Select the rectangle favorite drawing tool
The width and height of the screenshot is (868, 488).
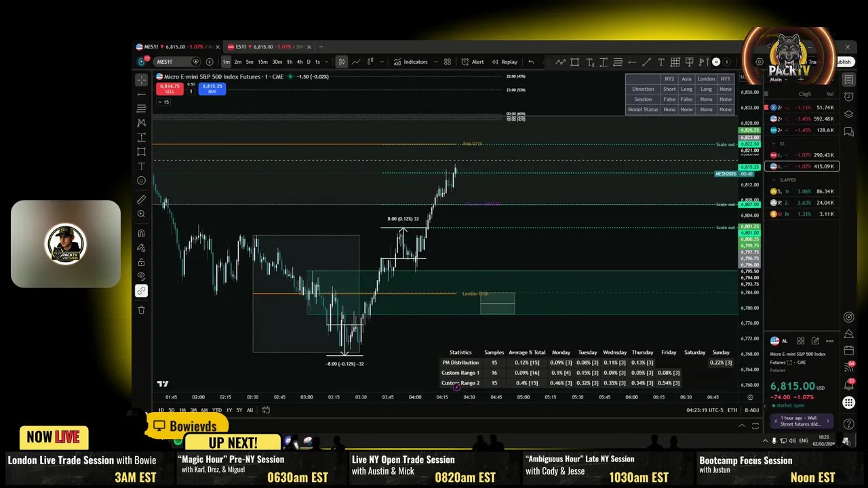[x=575, y=62]
